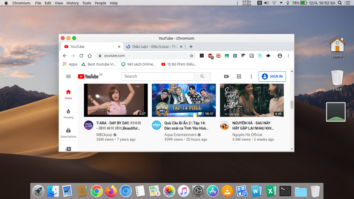Open the YouTube apps grid icon

point(239,76)
